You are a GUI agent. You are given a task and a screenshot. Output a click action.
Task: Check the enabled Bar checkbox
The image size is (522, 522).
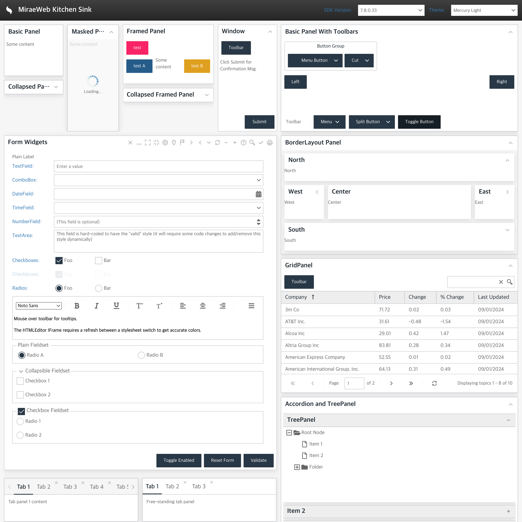(99, 260)
